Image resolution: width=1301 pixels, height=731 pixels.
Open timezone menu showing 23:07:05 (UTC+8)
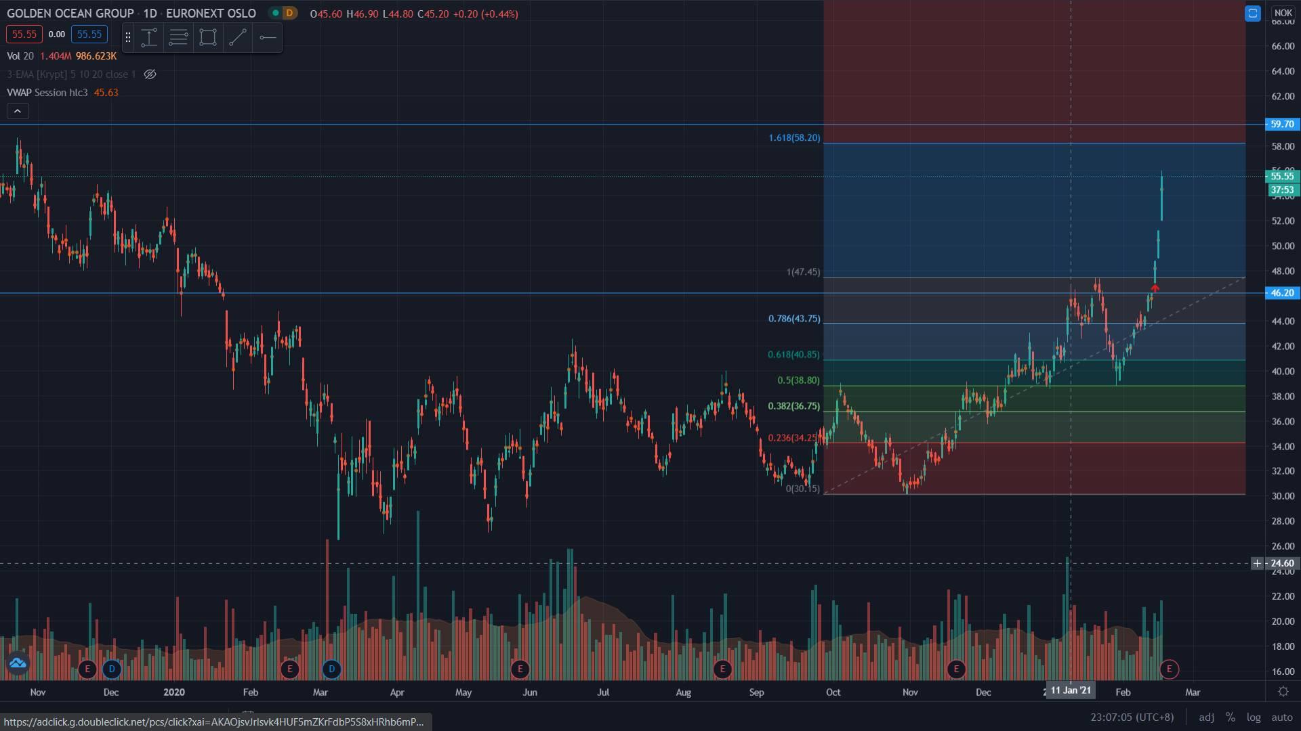click(1132, 717)
